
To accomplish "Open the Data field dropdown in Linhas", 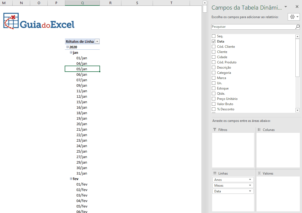I will coord(250,191).
